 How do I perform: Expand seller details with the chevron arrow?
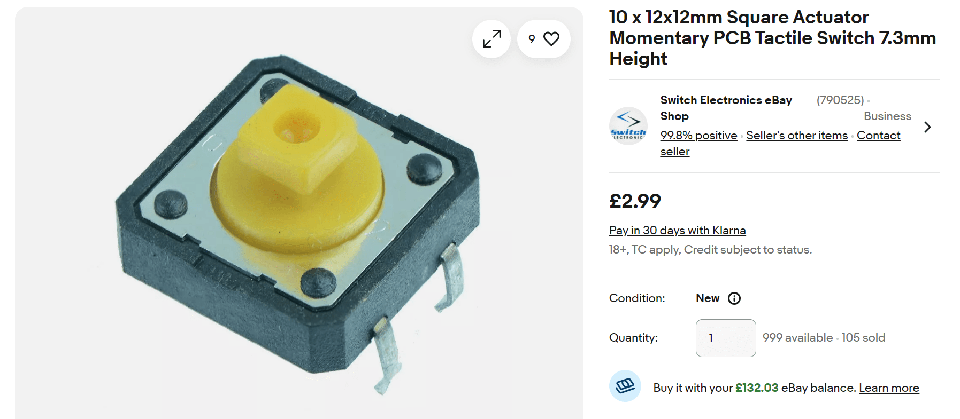[x=927, y=127]
